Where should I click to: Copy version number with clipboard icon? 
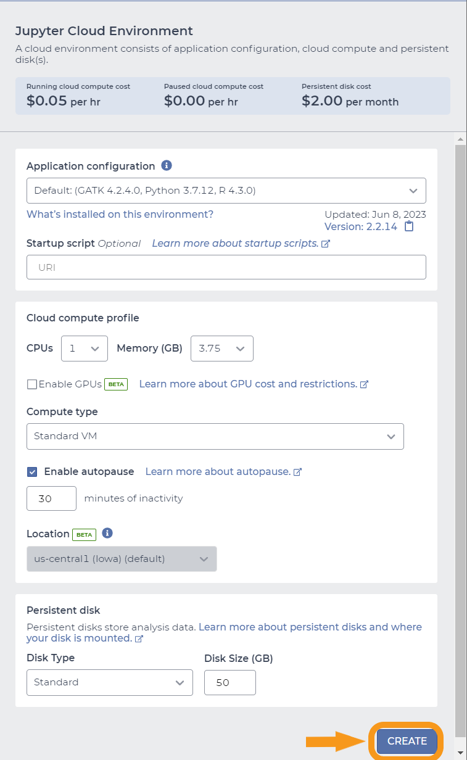(409, 226)
